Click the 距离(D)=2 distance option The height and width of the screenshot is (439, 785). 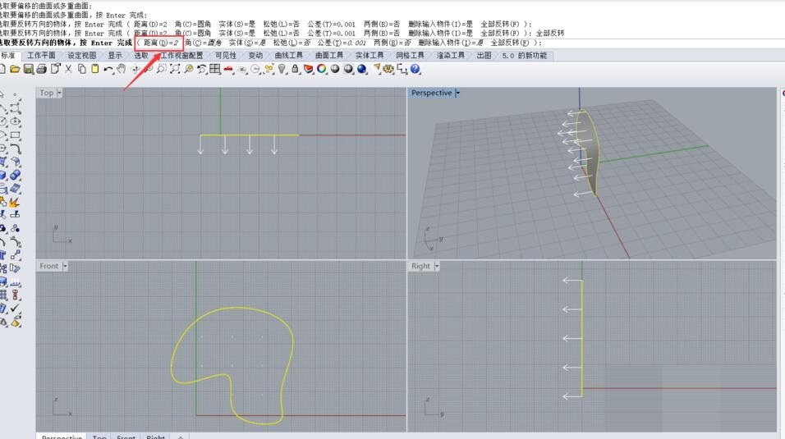(x=161, y=43)
